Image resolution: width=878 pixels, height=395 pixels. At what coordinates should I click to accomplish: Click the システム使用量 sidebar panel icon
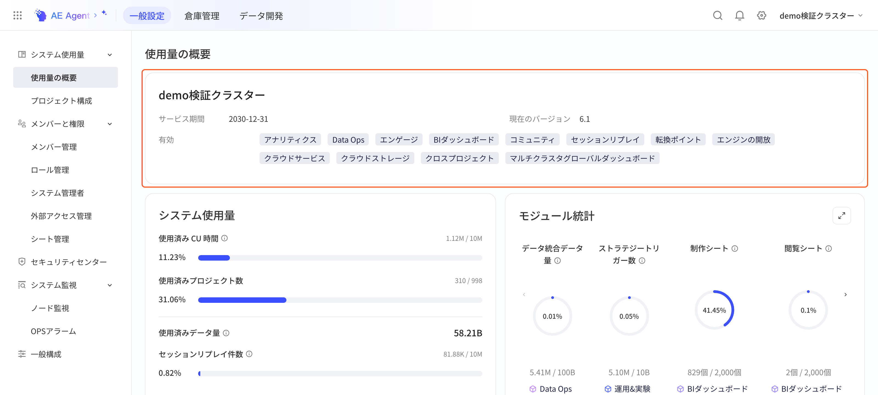point(22,55)
